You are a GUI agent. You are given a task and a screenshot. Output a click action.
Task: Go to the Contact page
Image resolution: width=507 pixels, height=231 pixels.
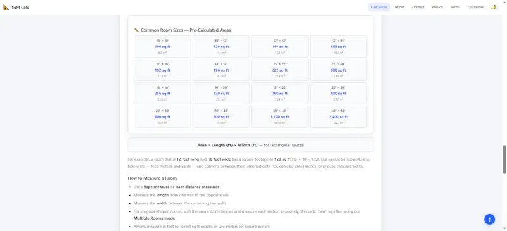418,7
